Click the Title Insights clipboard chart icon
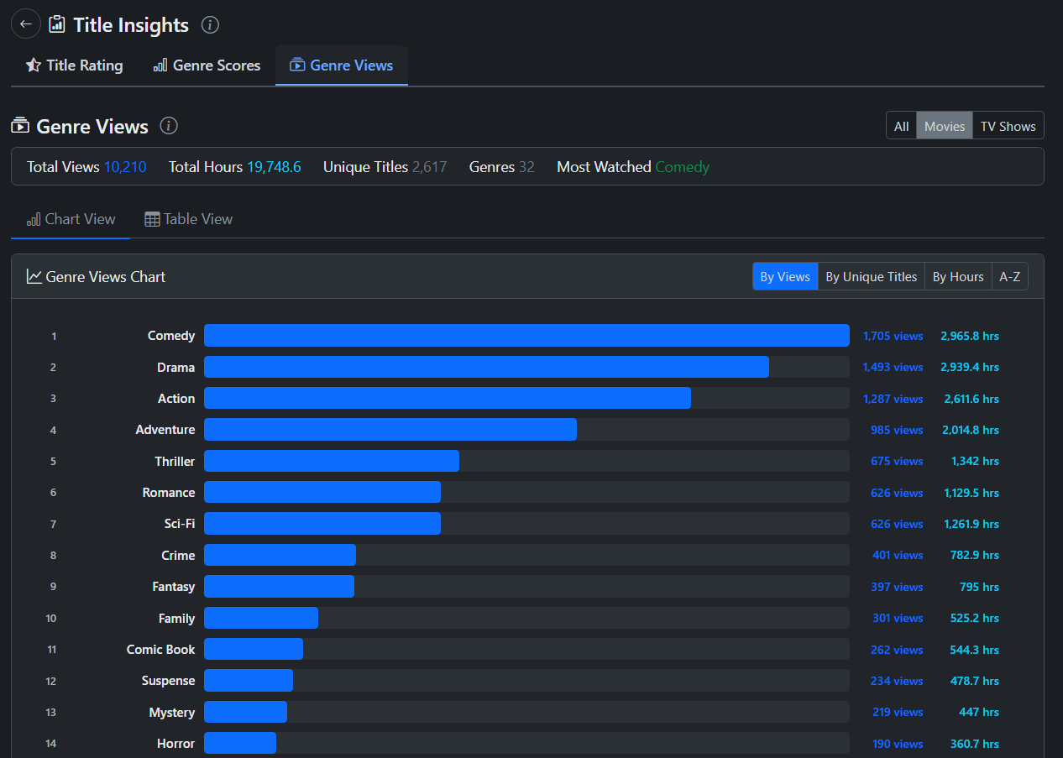Screen dimensions: 1063x758 pos(57,24)
